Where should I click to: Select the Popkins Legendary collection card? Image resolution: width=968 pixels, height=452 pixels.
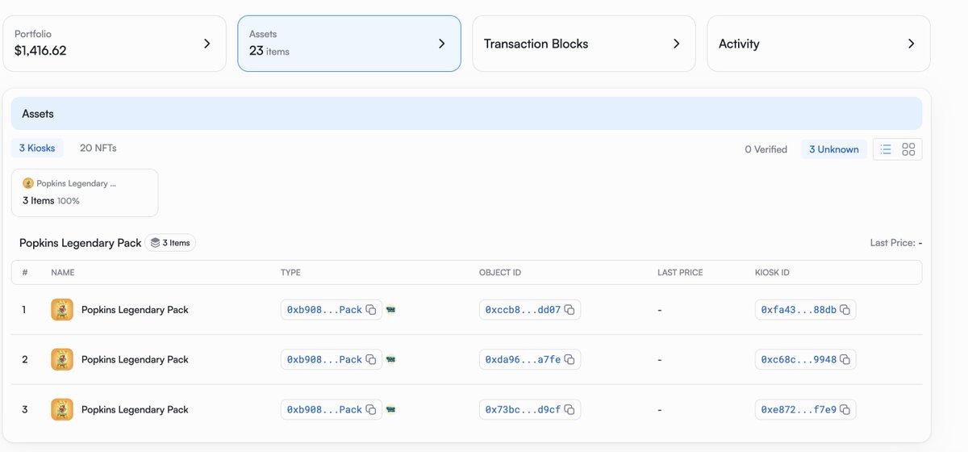click(x=85, y=192)
